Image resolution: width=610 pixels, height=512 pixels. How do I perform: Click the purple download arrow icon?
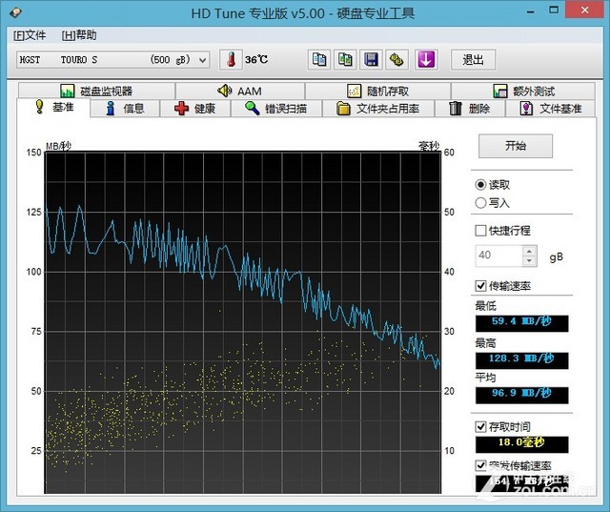tap(426, 60)
